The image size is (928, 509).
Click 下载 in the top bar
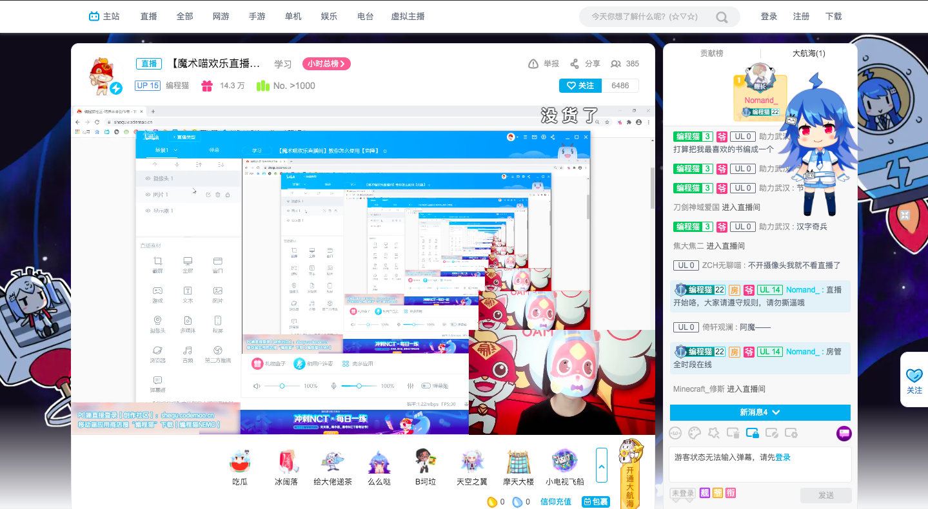(x=834, y=17)
